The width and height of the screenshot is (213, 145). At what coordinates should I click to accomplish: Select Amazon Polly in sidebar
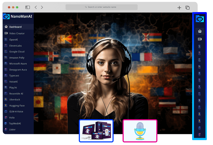tap(17, 58)
